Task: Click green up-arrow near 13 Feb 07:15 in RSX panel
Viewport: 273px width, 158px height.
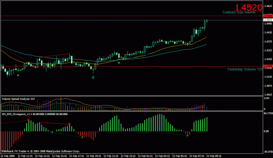Action: (187, 136)
